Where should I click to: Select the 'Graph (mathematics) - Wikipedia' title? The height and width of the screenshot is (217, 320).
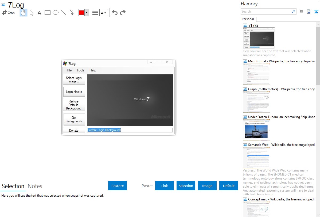282,89
